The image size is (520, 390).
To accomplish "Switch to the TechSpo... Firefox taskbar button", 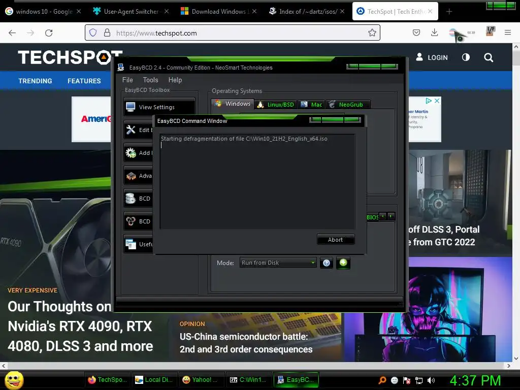I will pos(108,380).
